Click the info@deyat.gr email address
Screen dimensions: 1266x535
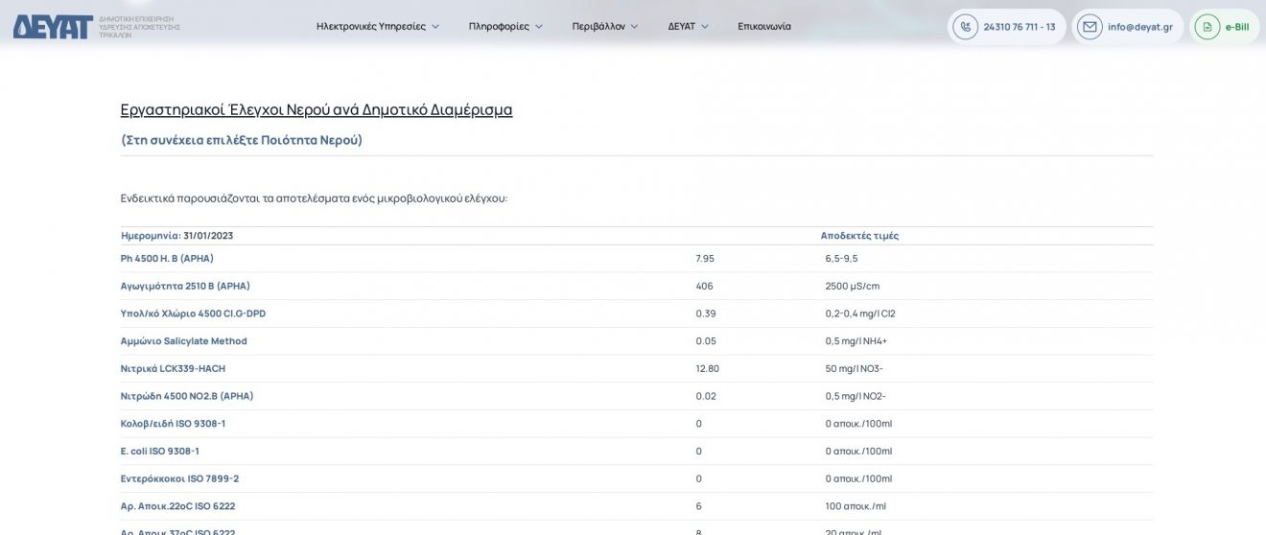(x=1139, y=27)
